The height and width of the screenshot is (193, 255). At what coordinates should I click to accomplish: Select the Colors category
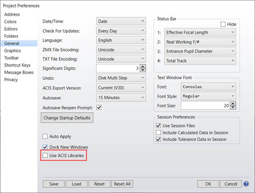pyautogui.click(x=10, y=21)
